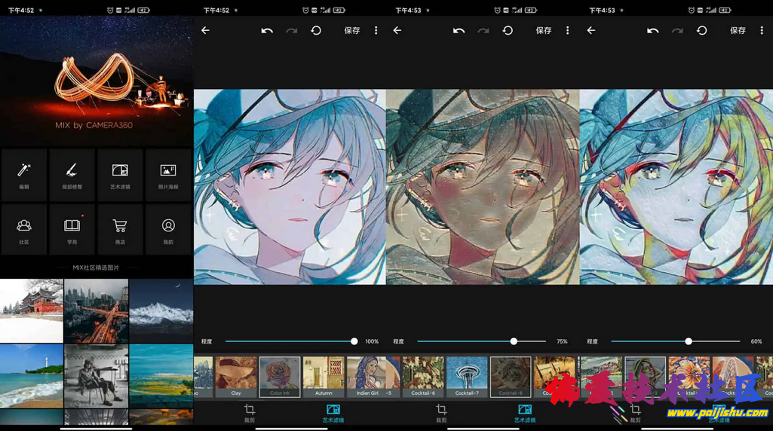Screen dimensions: 773x431
Task: Open the 局部修整 brush retouch tool
Action: 72,174
